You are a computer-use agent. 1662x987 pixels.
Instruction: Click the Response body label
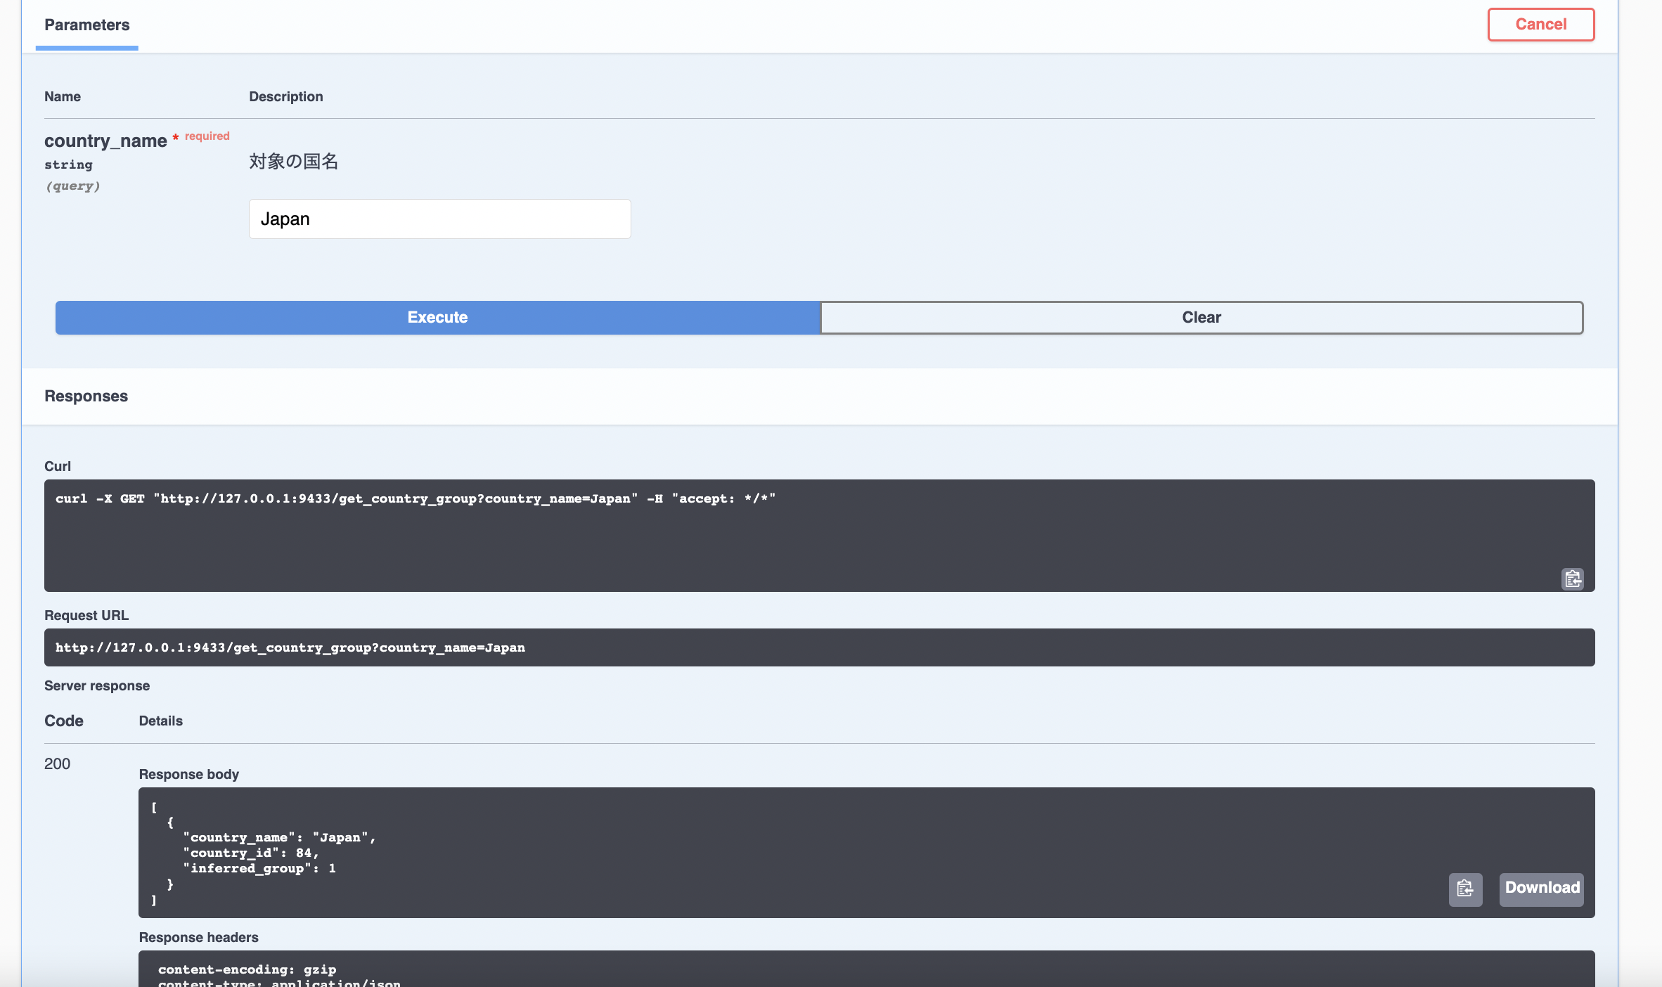[188, 774]
